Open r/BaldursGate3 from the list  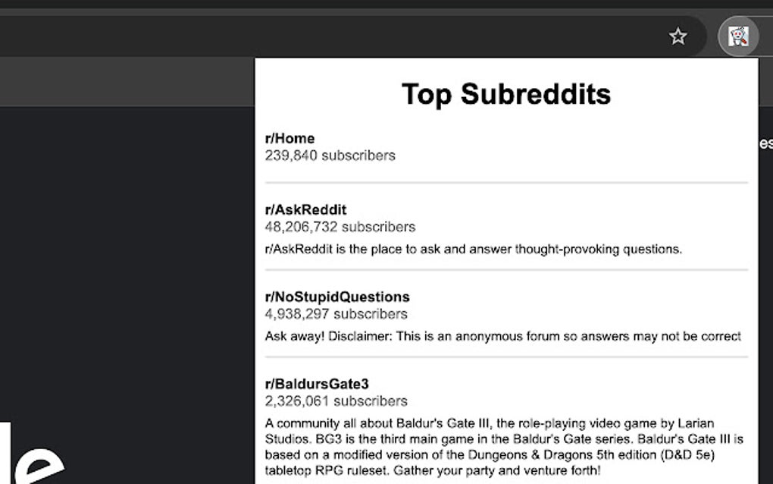(317, 384)
